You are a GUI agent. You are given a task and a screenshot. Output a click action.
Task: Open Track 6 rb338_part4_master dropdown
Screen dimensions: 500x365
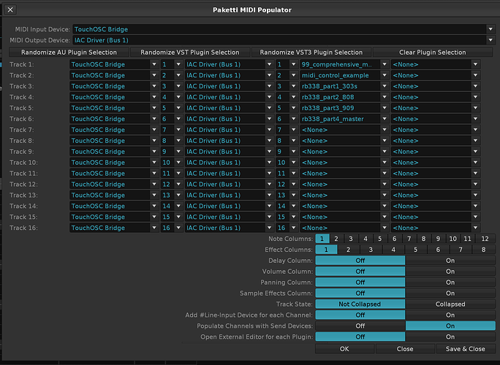pyautogui.click(x=344, y=119)
